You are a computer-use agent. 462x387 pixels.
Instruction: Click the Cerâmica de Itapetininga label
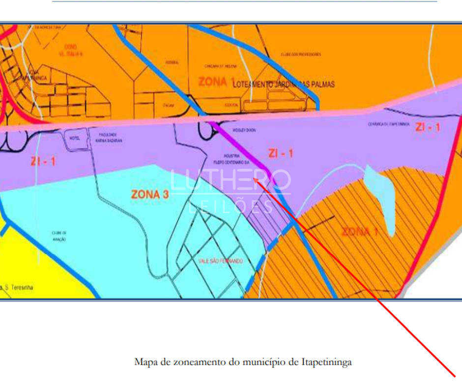388,124
